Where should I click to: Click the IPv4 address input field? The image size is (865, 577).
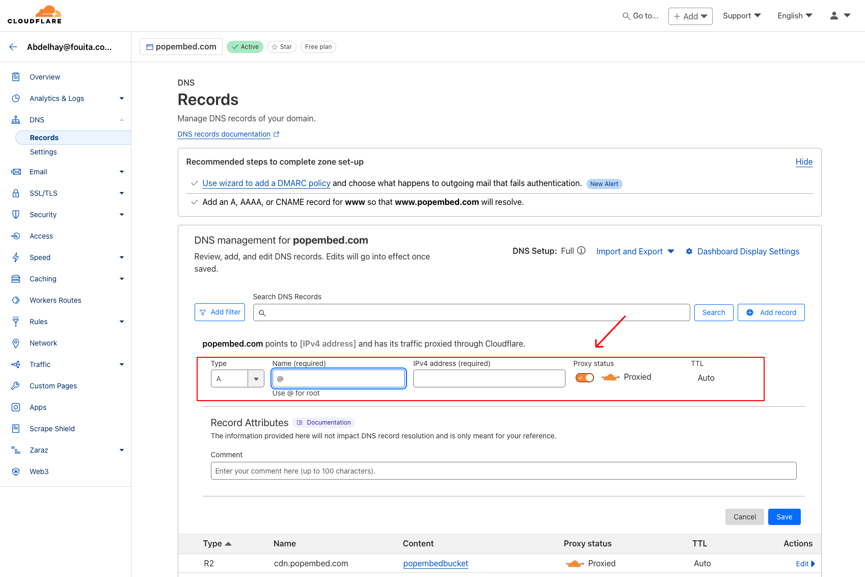[489, 379]
